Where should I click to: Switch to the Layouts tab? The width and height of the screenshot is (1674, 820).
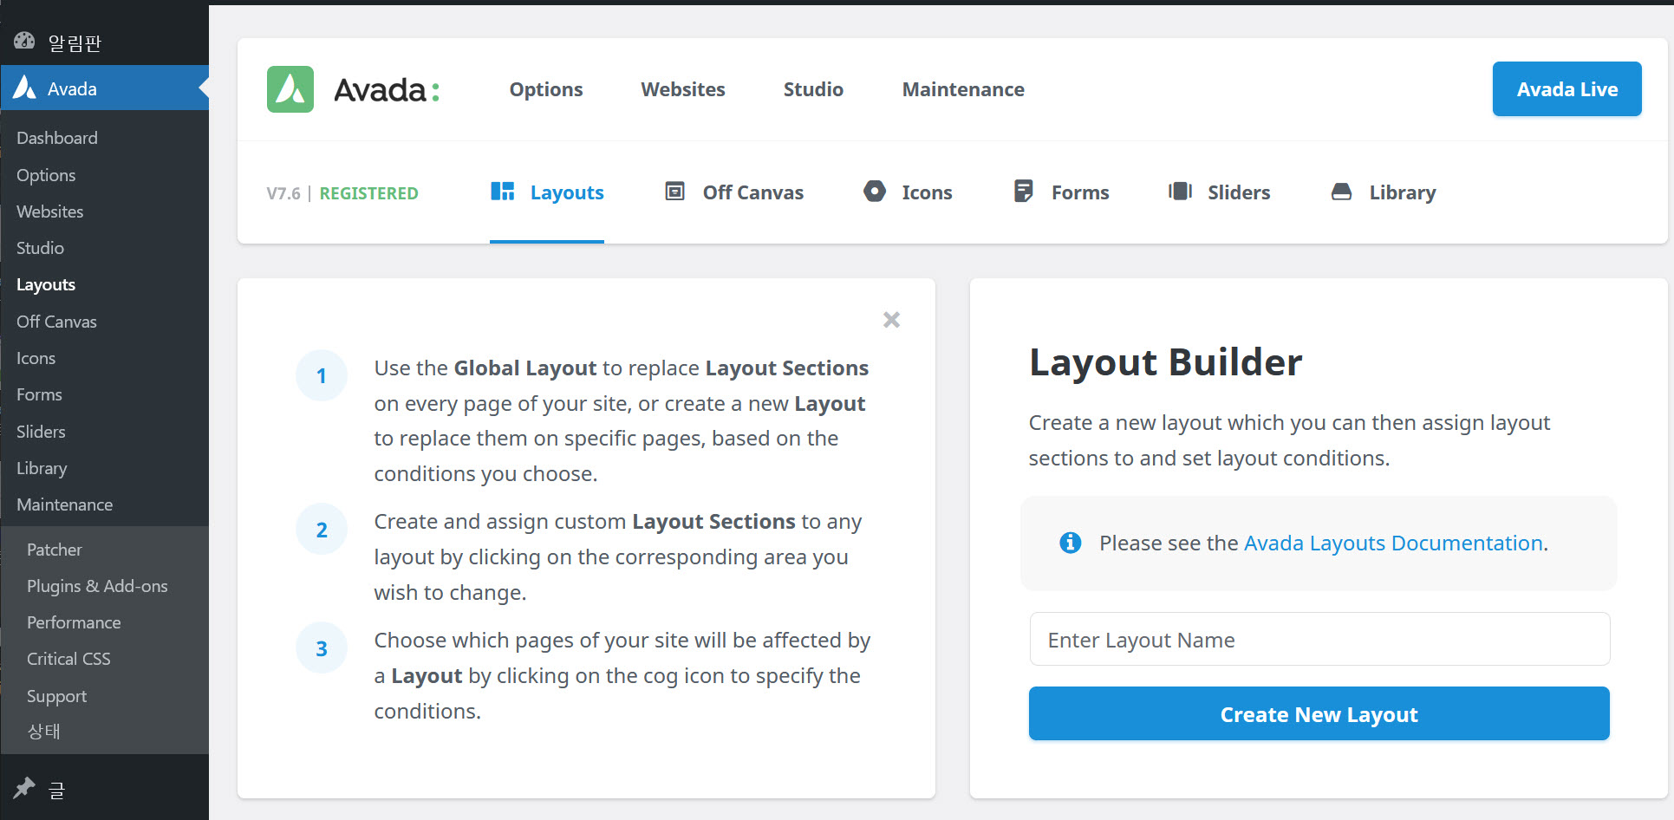pyautogui.click(x=547, y=192)
